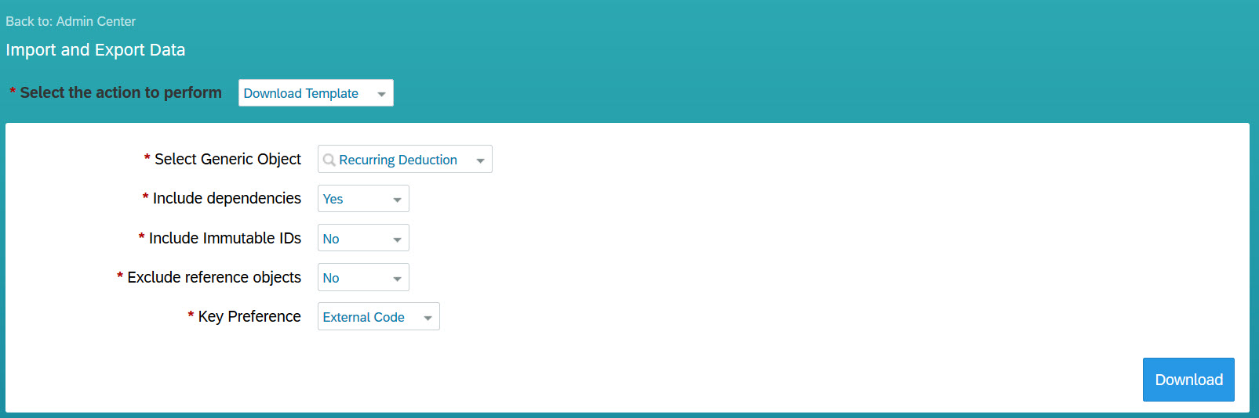Viewport: 1259px width, 418px height.
Task: Open the Exclude reference objects dropdown arrow
Action: pos(397,279)
